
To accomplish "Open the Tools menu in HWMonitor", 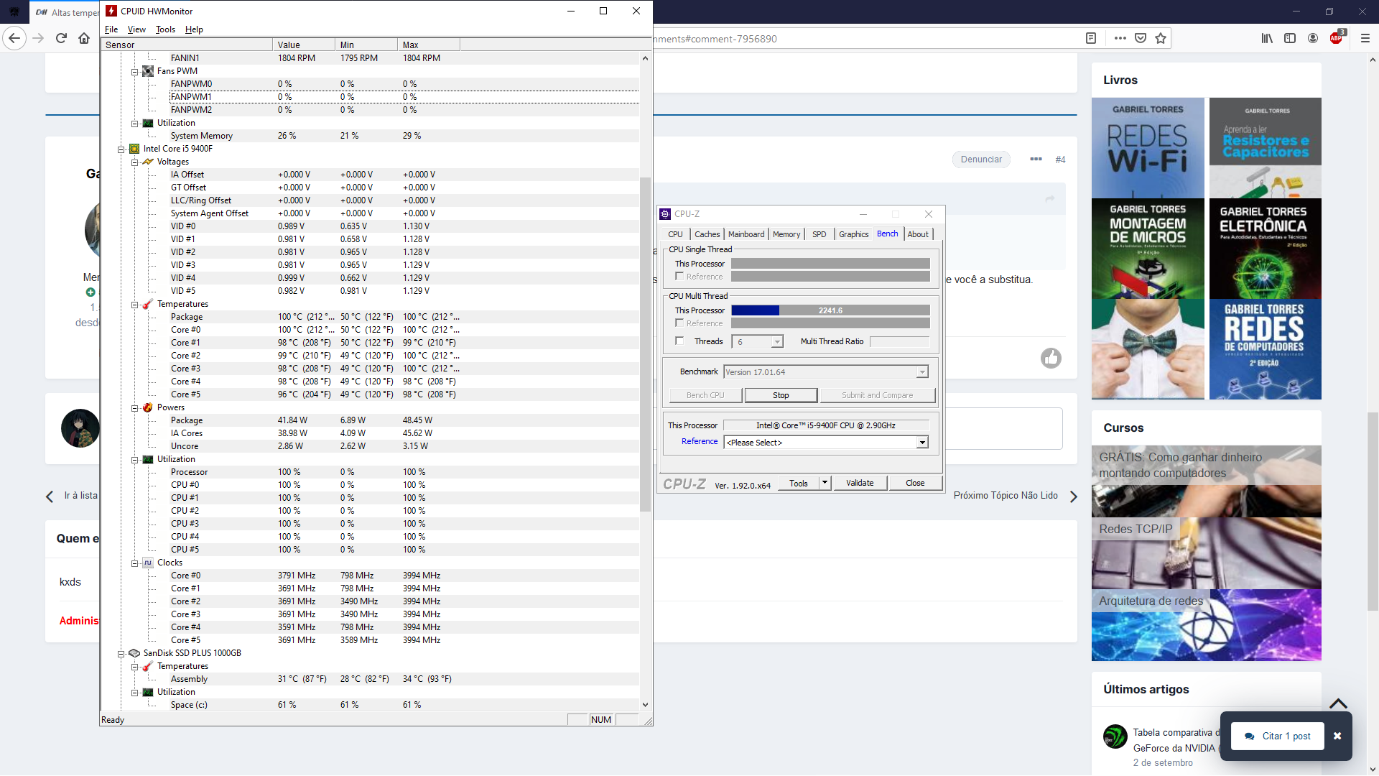I will coord(165,29).
